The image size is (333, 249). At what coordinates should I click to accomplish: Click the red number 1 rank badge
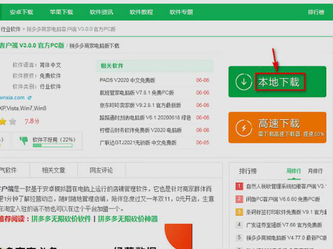pyautogui.click(x=239, y=186)
